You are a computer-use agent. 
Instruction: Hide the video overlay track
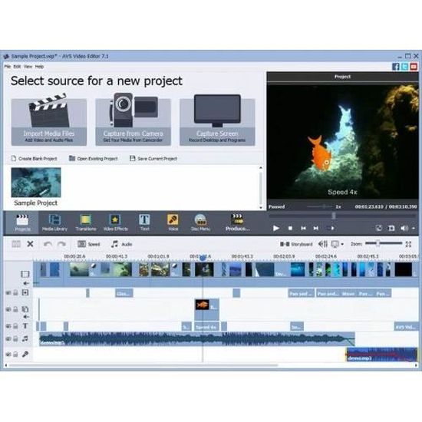pyautogui.click(x=8, y=309)
